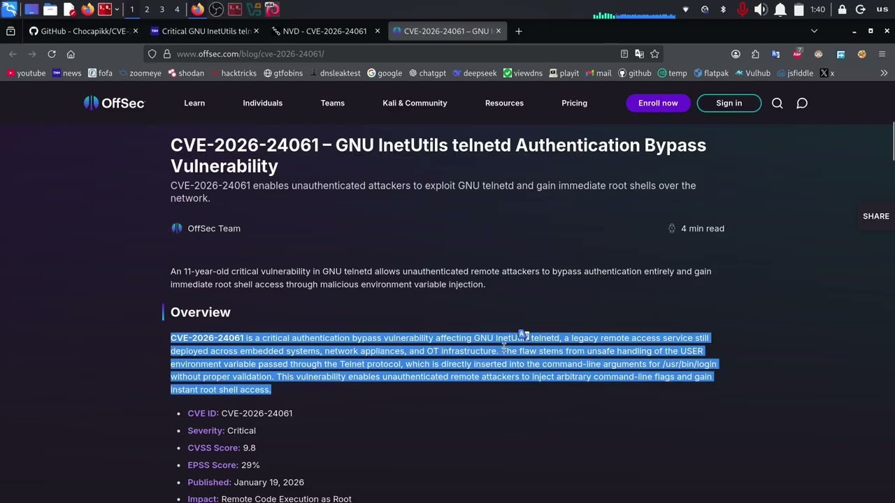Open the youtube bookmark
The width and height of the screenshot is (895, 503).
tap(26, 73)
